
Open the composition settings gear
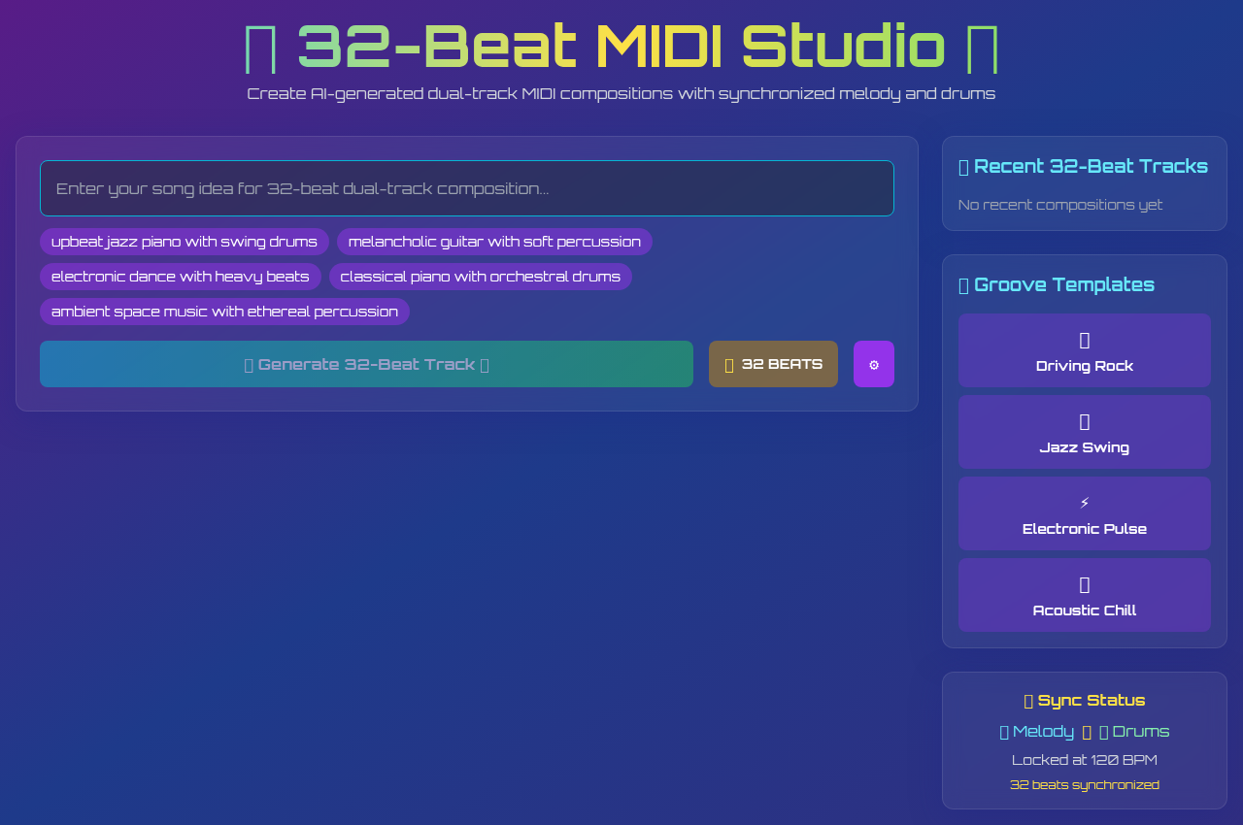pos(873,364)
